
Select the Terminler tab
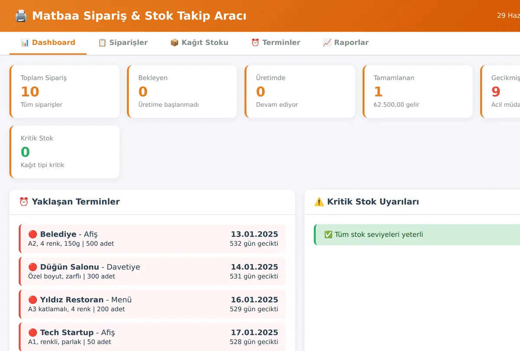[276, 43]
